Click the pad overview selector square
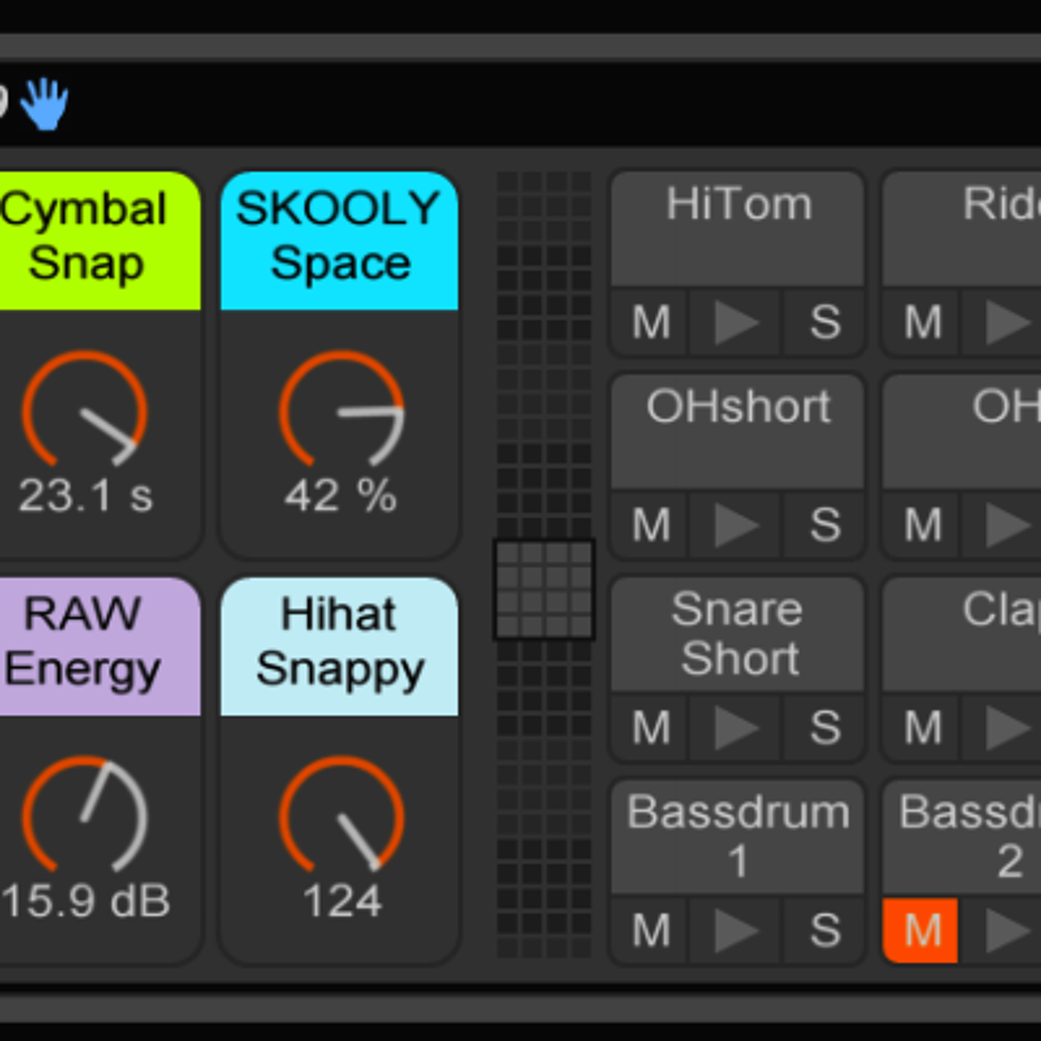1041x1041 pixels. click(x=544, y=589)
